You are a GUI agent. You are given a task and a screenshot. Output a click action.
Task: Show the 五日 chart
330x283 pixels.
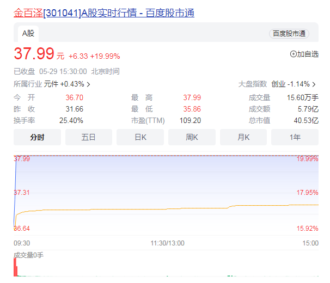(x=89, y=137)
